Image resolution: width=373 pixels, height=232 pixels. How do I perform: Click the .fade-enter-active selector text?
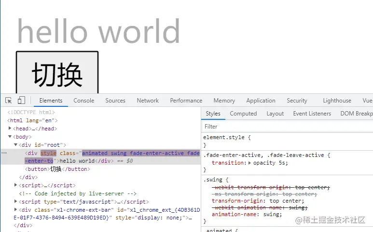click(233, 155)
